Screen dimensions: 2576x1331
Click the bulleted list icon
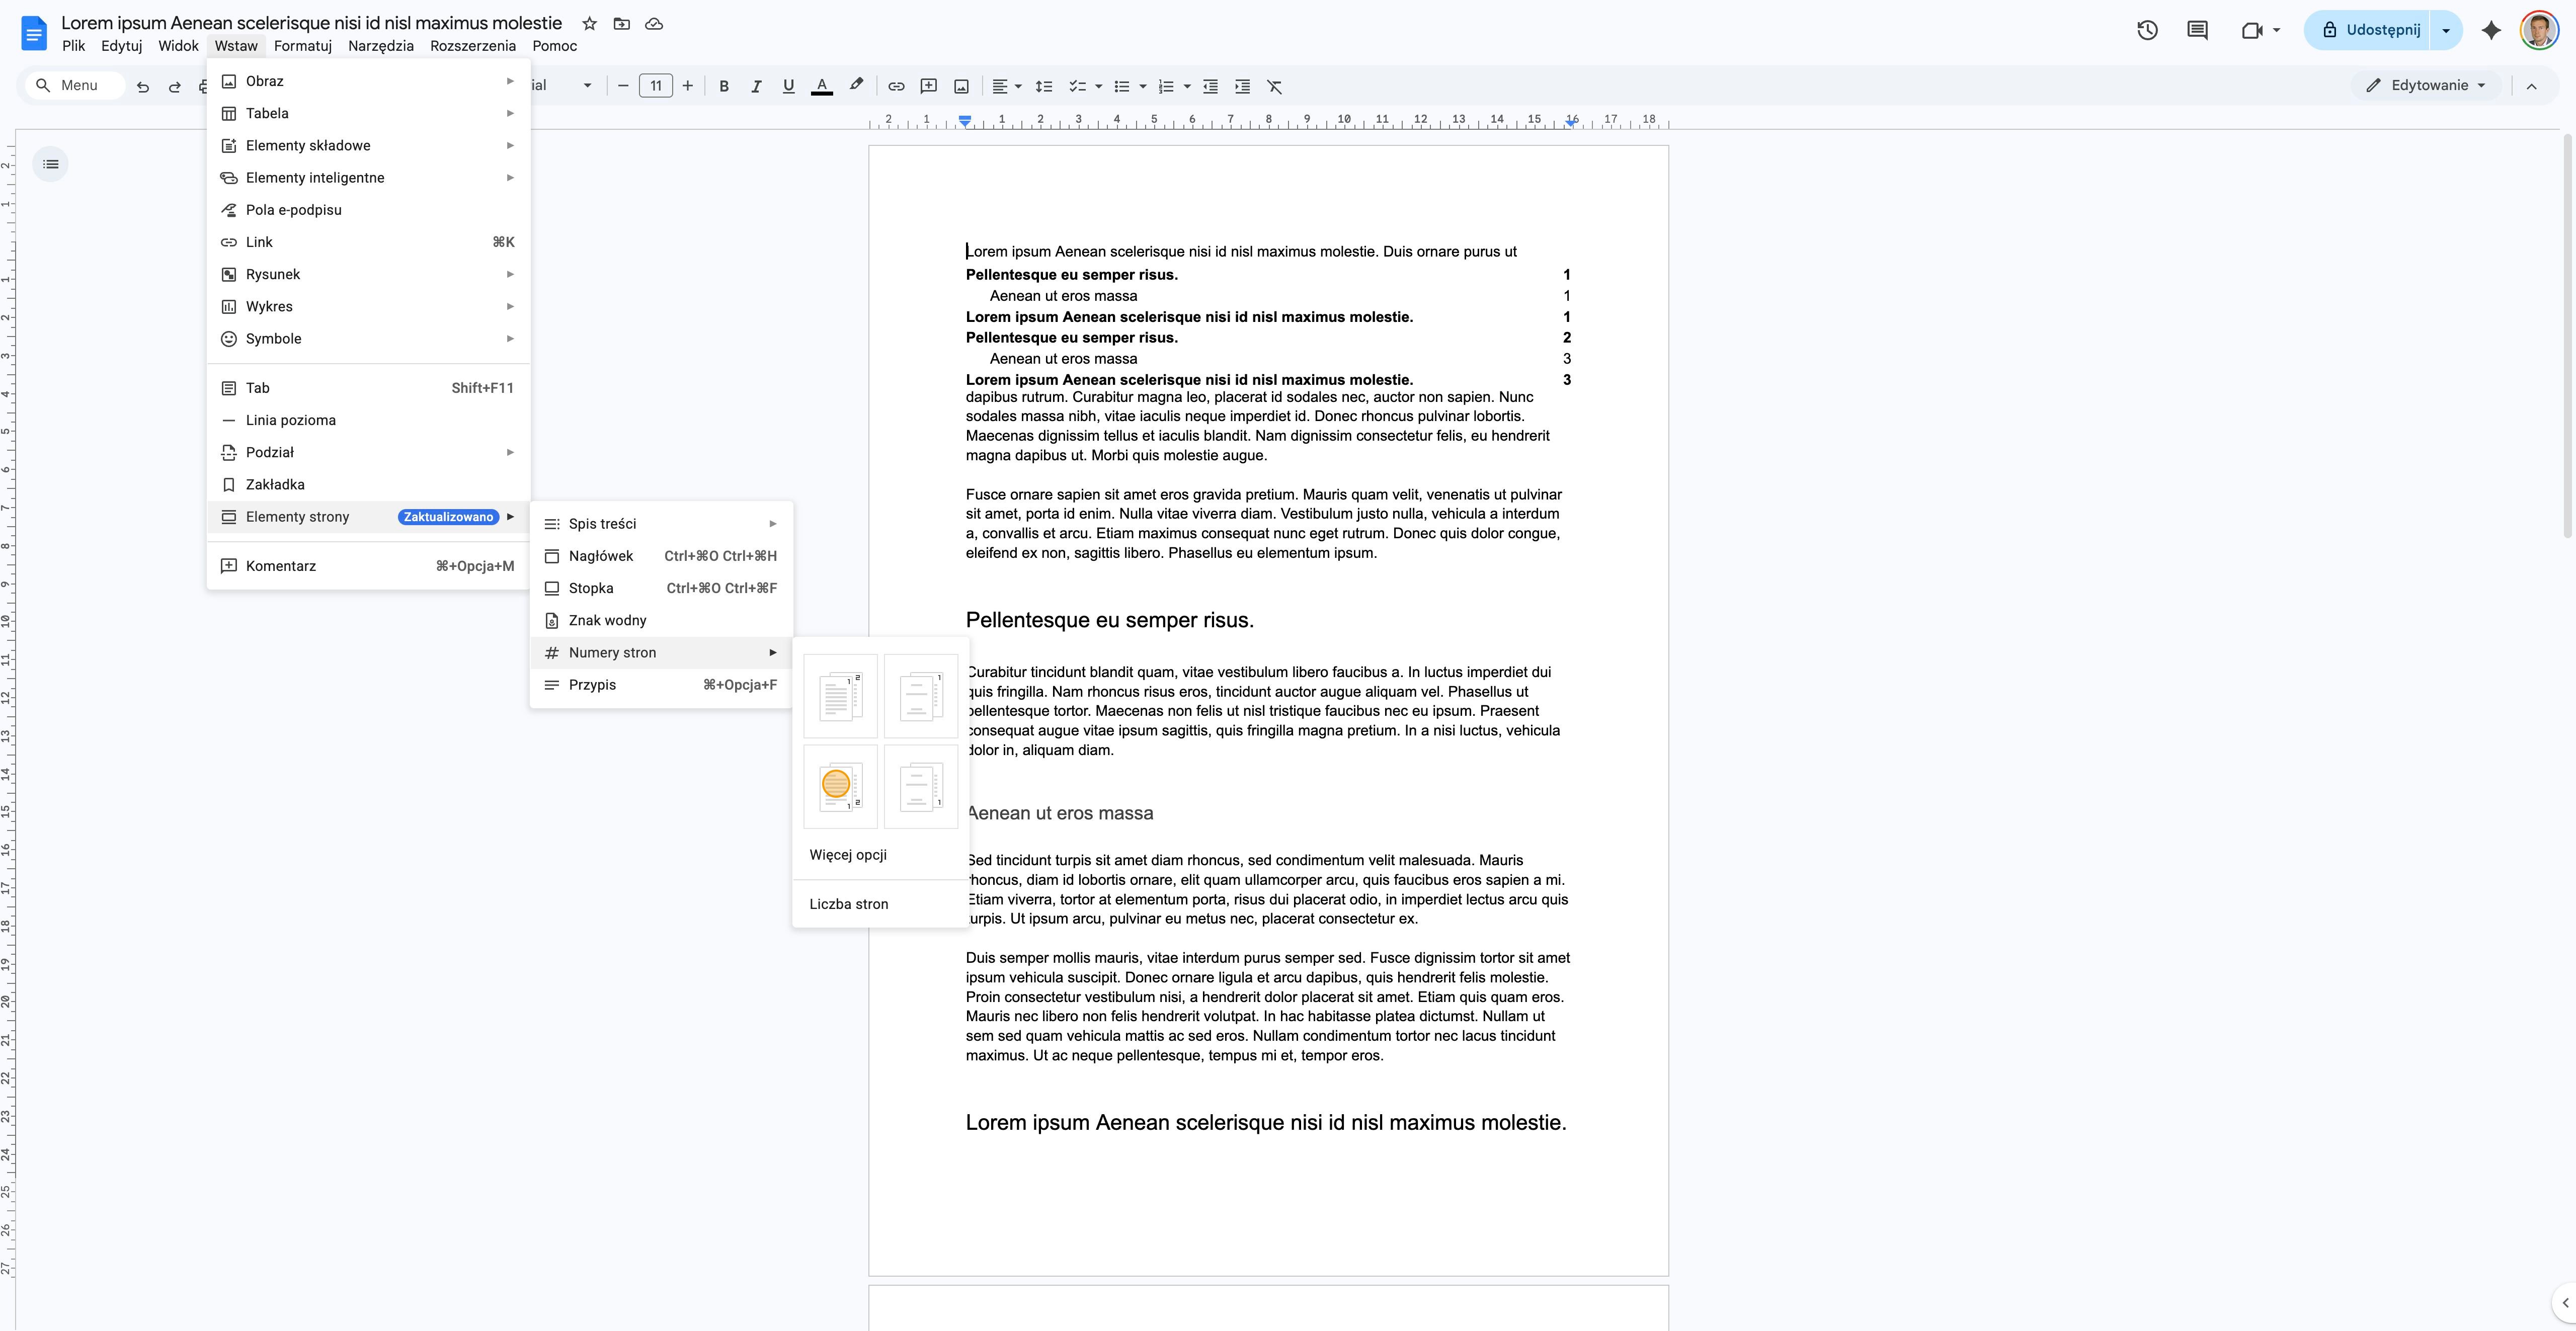[x=1122, y=87]
